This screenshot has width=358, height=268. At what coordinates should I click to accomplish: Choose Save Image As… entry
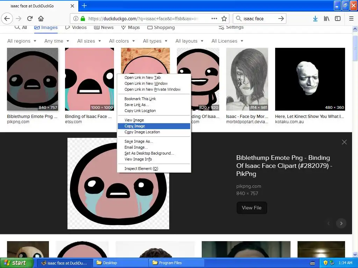click(154, 141)
